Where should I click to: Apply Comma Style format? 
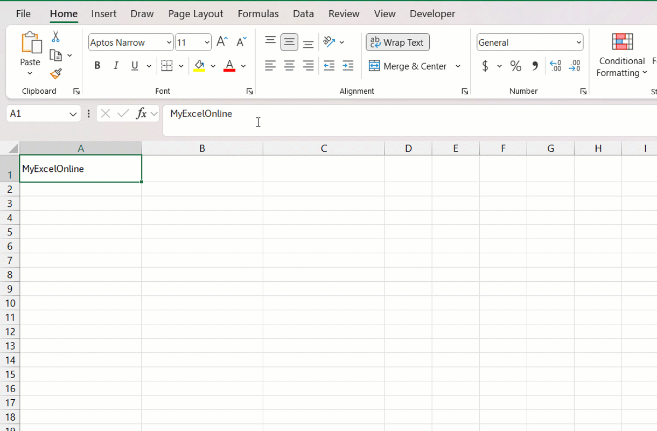tap(535, 66)
